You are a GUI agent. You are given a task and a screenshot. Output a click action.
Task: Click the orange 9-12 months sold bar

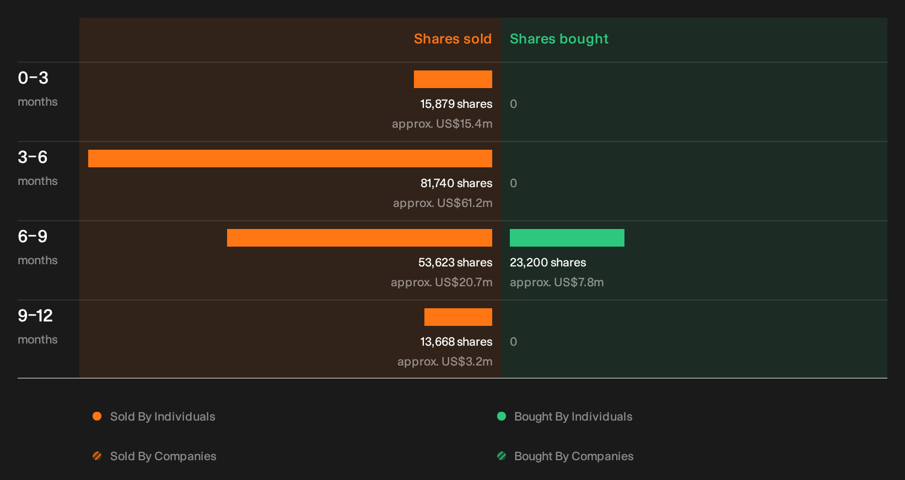458,317
